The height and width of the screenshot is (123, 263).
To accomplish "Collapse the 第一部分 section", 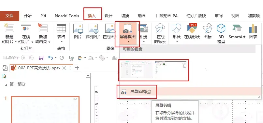I will [x=7, y=85].
